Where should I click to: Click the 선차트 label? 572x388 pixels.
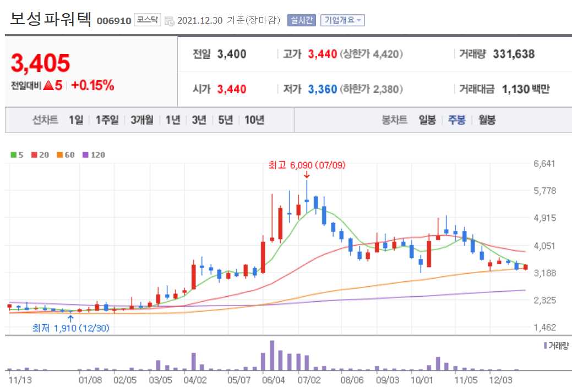click(x=46, y=120)
